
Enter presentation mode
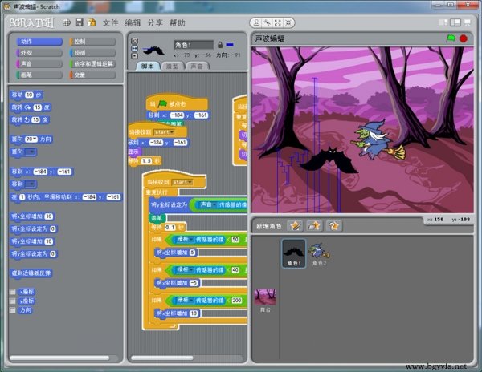468,22
